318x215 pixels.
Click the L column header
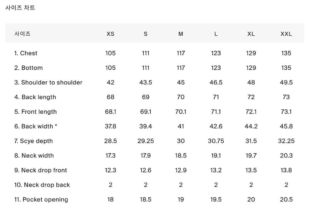[x=216, y=34]
